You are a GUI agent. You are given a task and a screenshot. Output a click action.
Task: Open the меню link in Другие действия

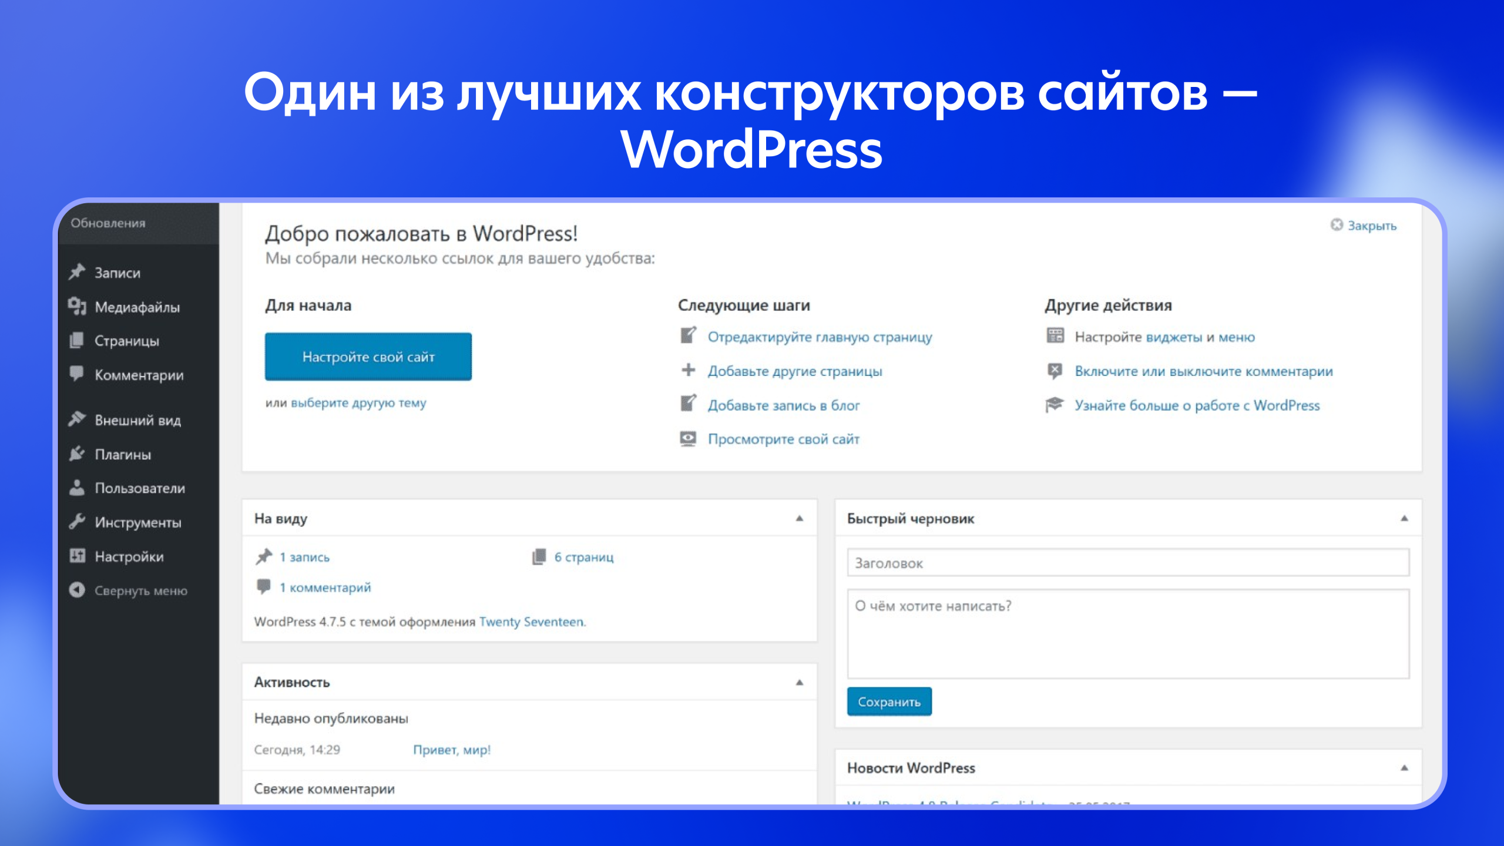1236,337
